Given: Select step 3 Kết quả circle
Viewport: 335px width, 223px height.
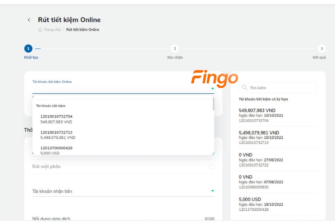Looking at the screenshot, I should click(x=322, y=49).
